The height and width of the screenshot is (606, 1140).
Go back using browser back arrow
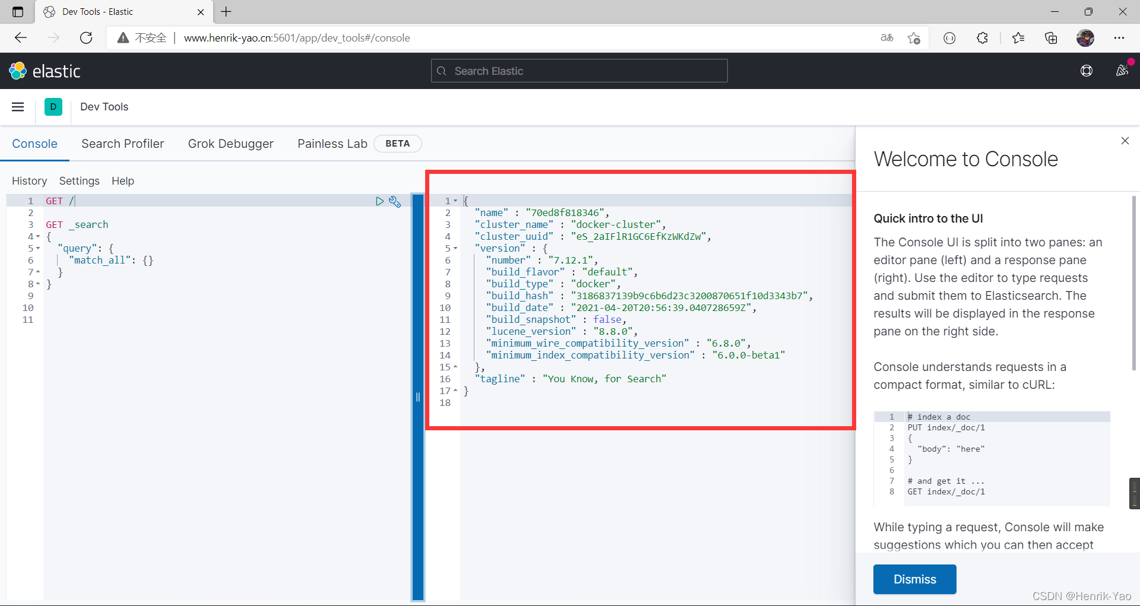pyautogui.click(x=21, y=38)
